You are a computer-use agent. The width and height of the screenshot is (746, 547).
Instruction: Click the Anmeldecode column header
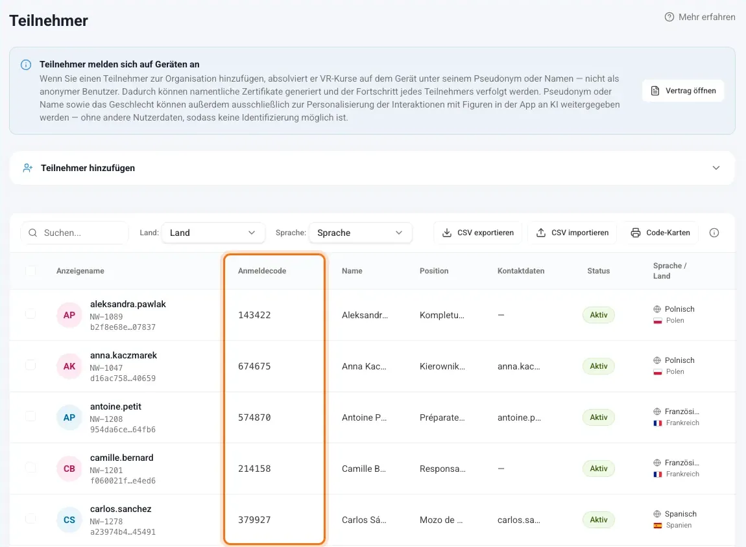pos(262,271)
